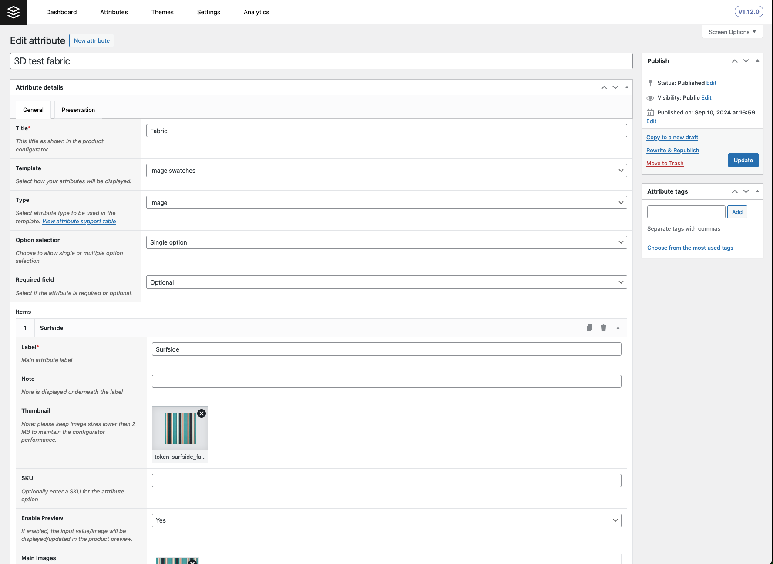Screen dimensions: 773x564
Task: Duplicate the Surfside item
Action: click(x=589, y=328)
